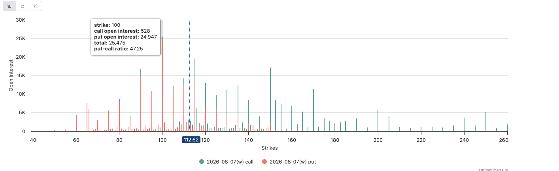This screenshot has height=171, width=559.
Task: Switch to the bar chart view icon
Action: [9, 6]
